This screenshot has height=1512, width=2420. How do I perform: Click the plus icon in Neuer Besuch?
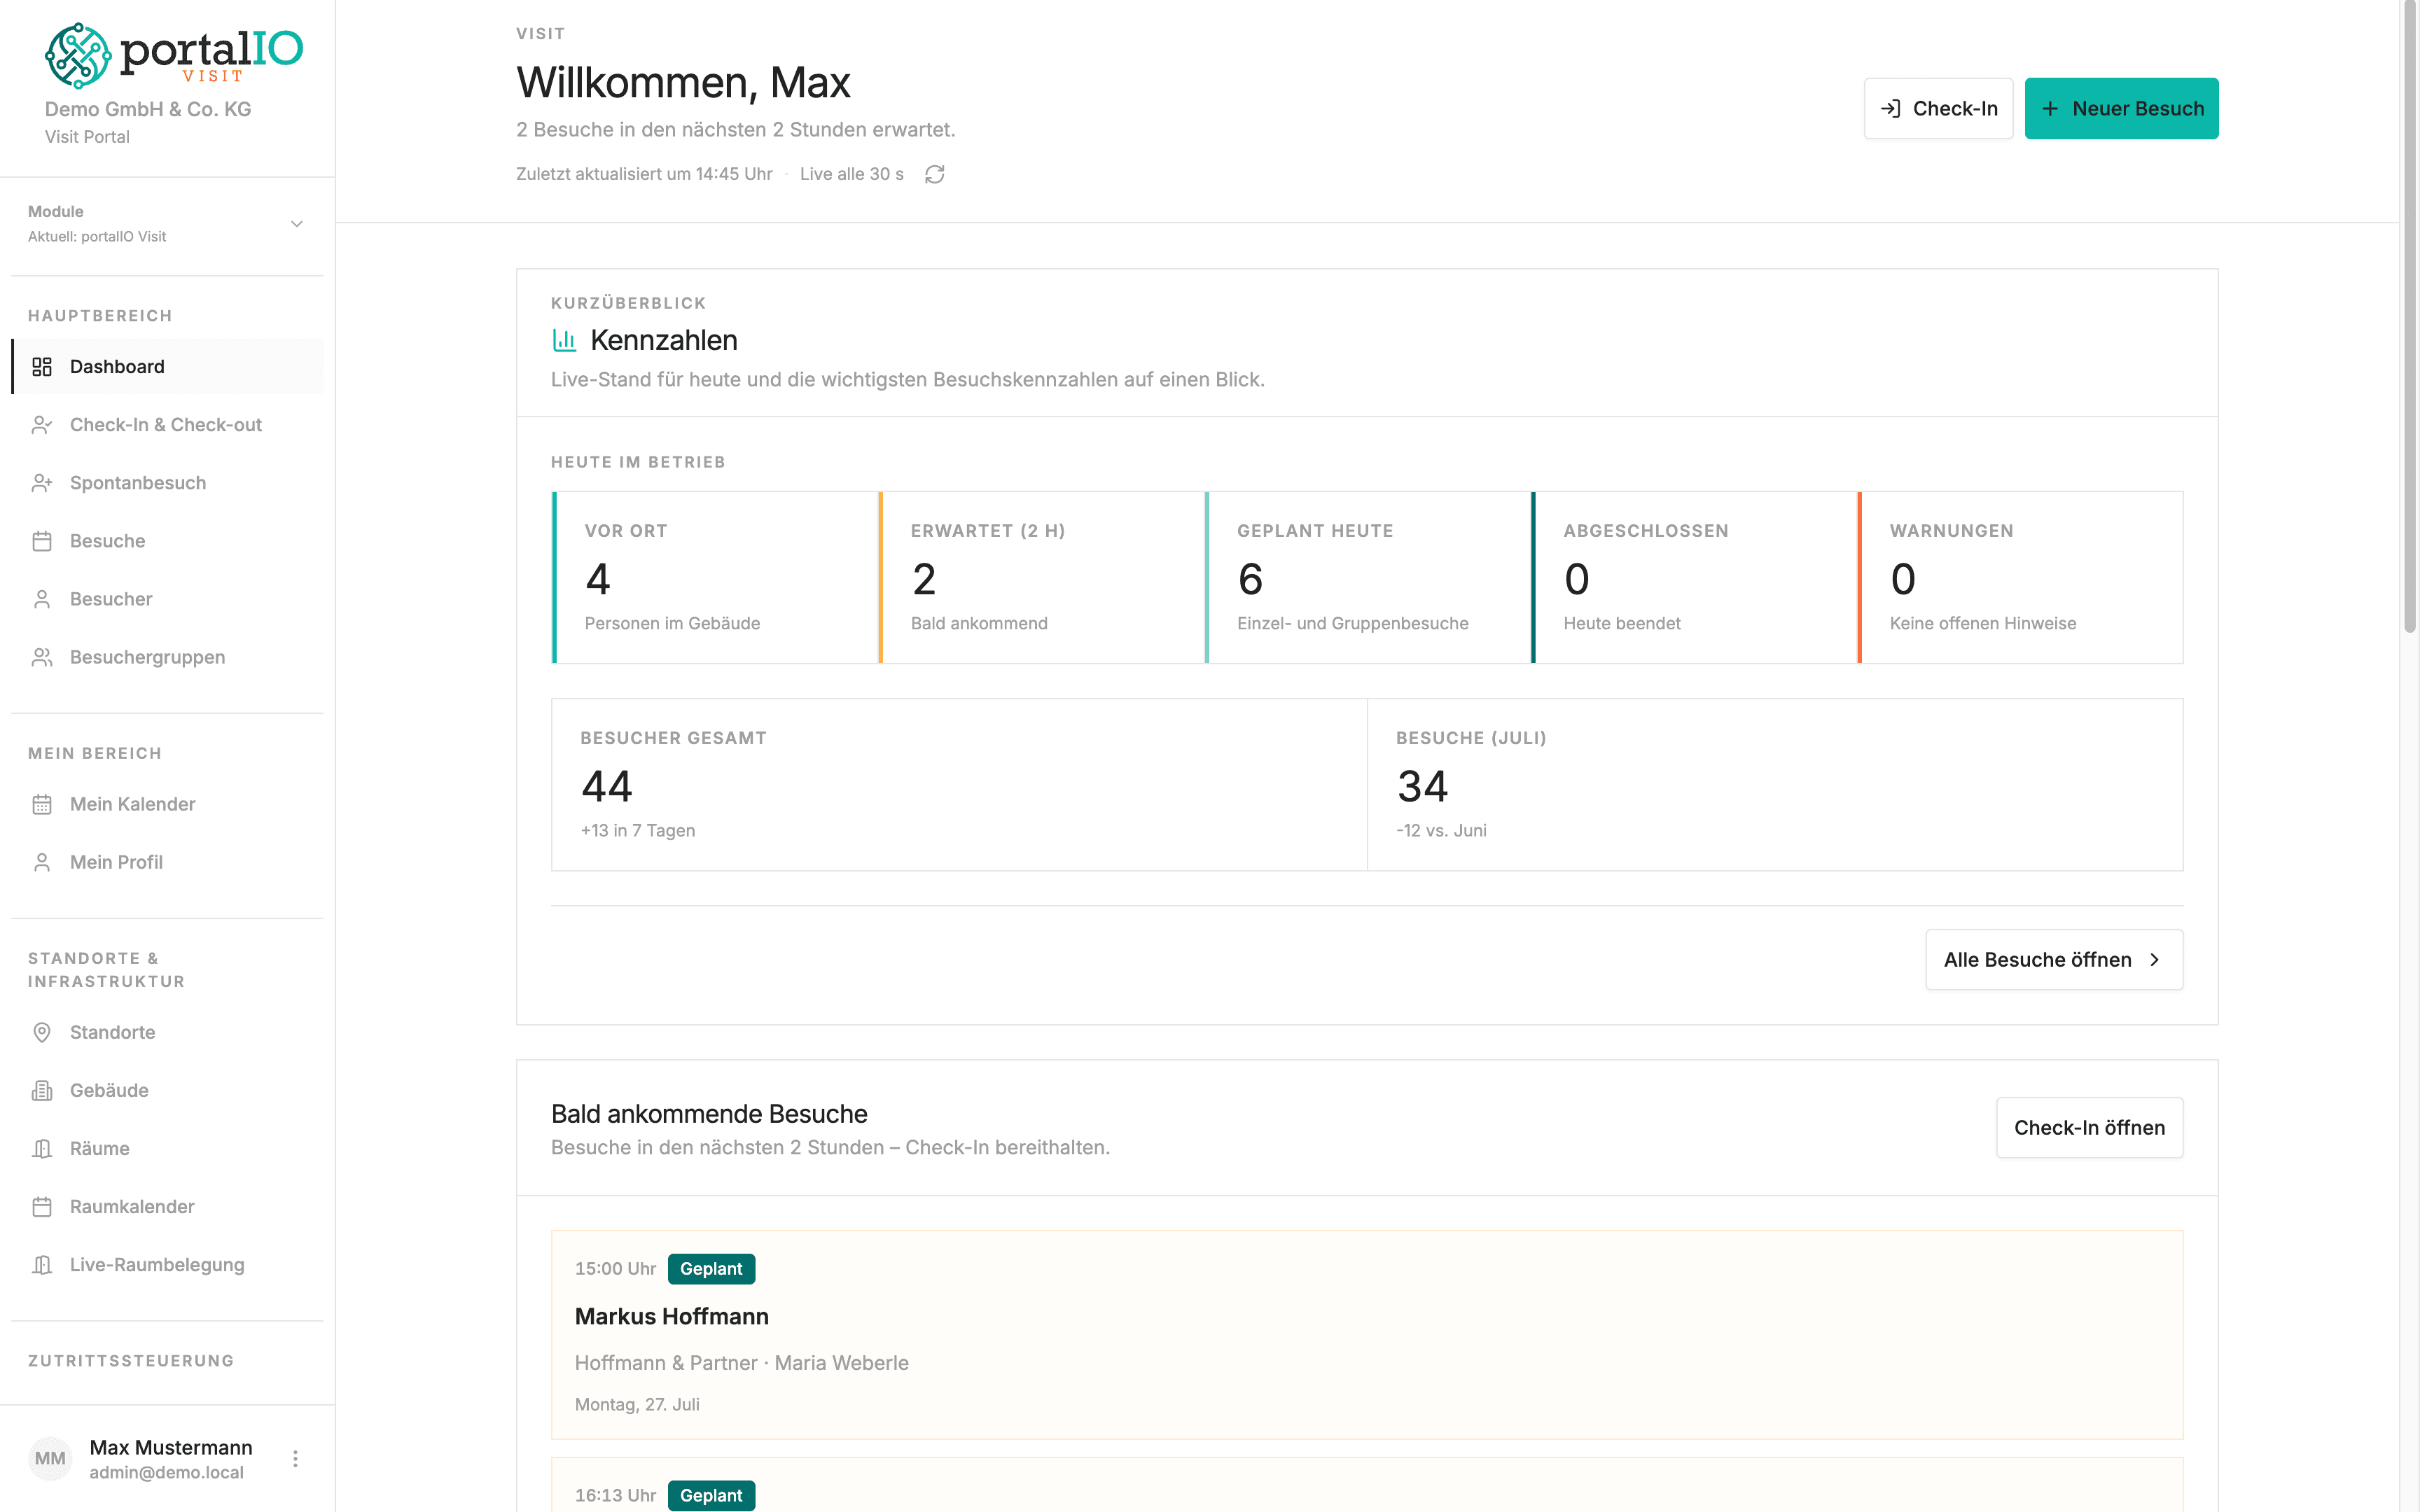click(2050, 108)
